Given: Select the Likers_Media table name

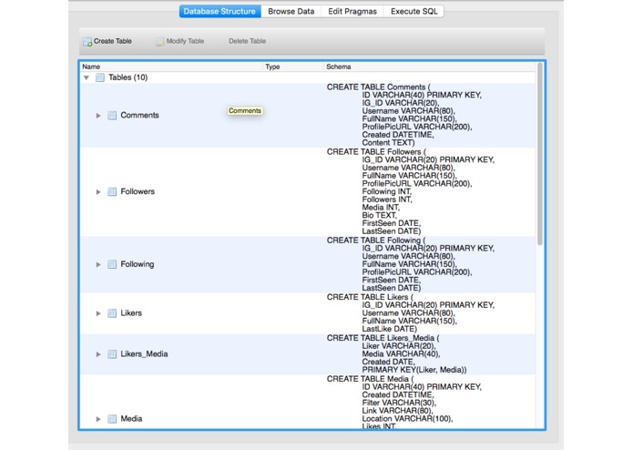Looking at the screenshot, I should click(144, 354).
